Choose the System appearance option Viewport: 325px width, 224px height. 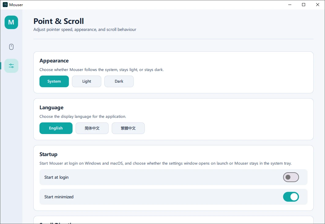(54, 81)
